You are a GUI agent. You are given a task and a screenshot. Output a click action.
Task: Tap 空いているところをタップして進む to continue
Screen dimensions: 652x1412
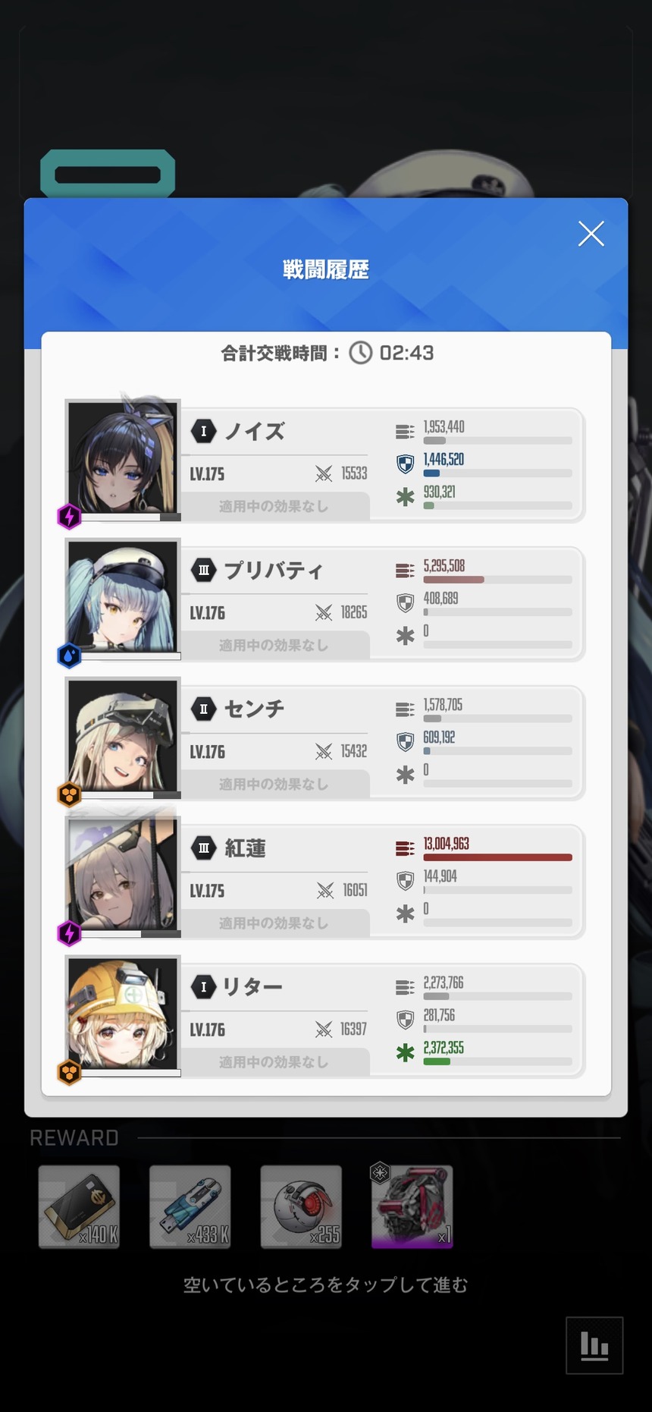click(326, 1285)
